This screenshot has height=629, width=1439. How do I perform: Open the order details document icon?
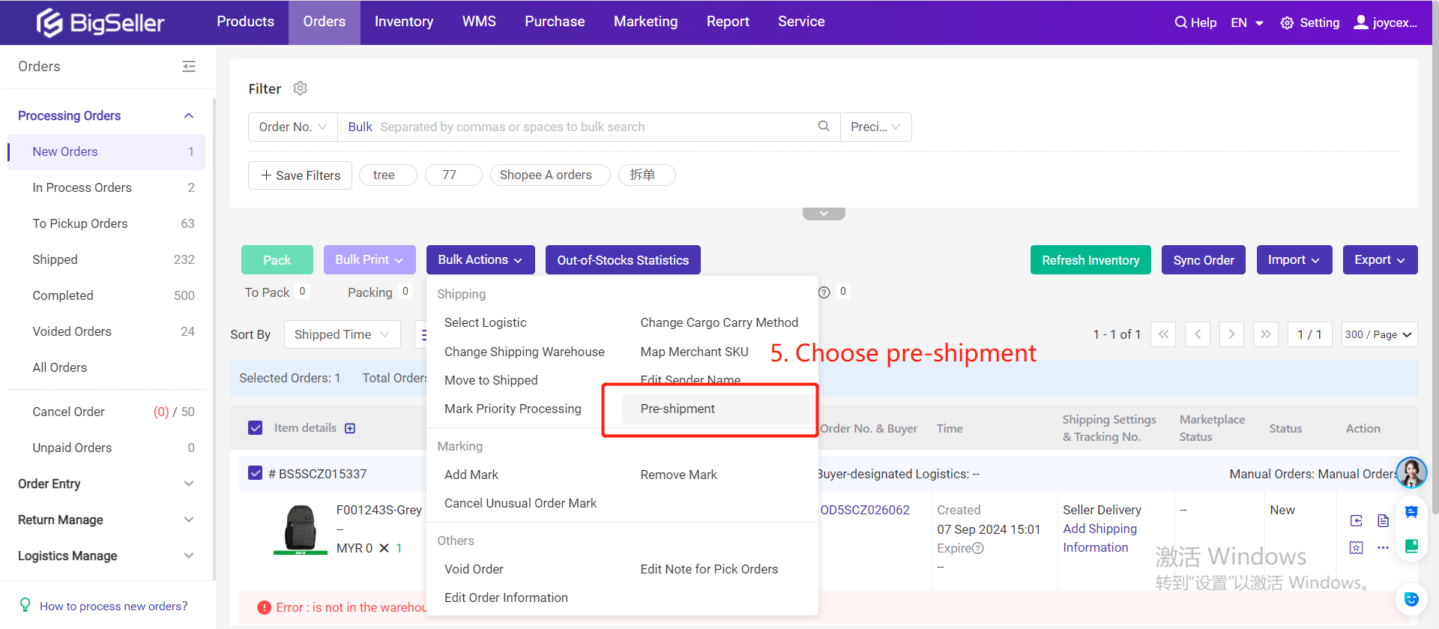[x=1383, y=520]
